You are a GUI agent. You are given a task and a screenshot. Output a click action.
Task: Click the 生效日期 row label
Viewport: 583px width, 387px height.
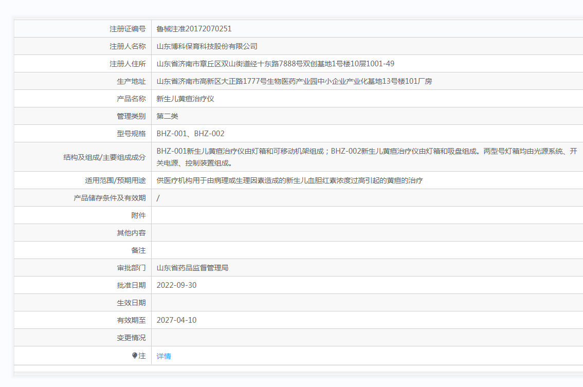tap(131, 303)
